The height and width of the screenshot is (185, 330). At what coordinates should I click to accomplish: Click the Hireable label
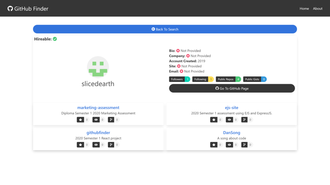43,39
